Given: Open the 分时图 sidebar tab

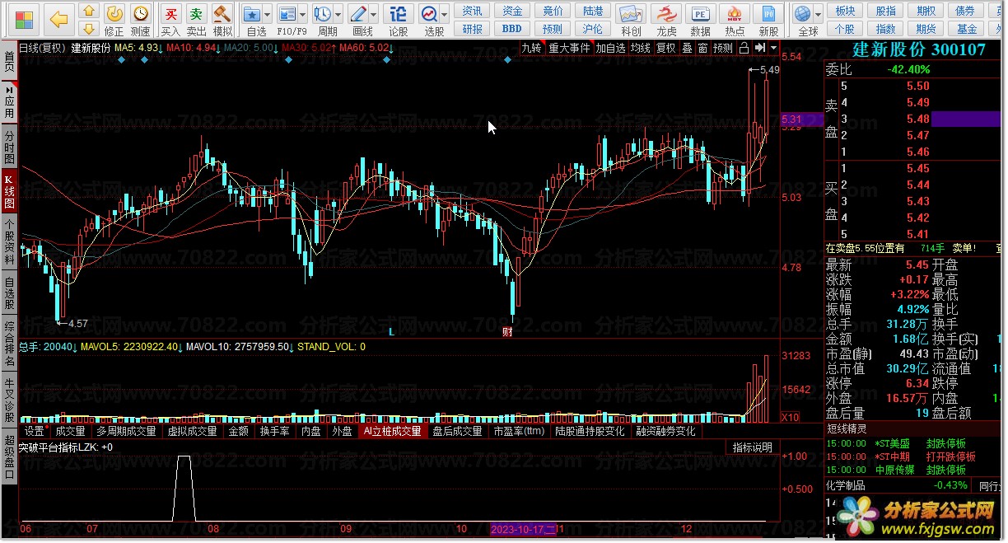Looking at the screenshot, I should click(x=9, y=147).
